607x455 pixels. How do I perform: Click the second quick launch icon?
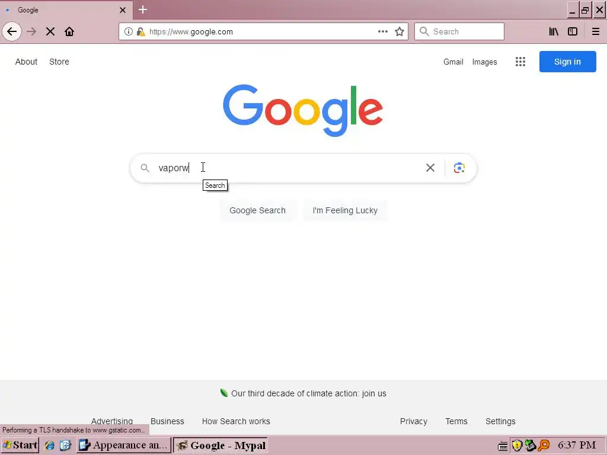click(x=65, y=446)
